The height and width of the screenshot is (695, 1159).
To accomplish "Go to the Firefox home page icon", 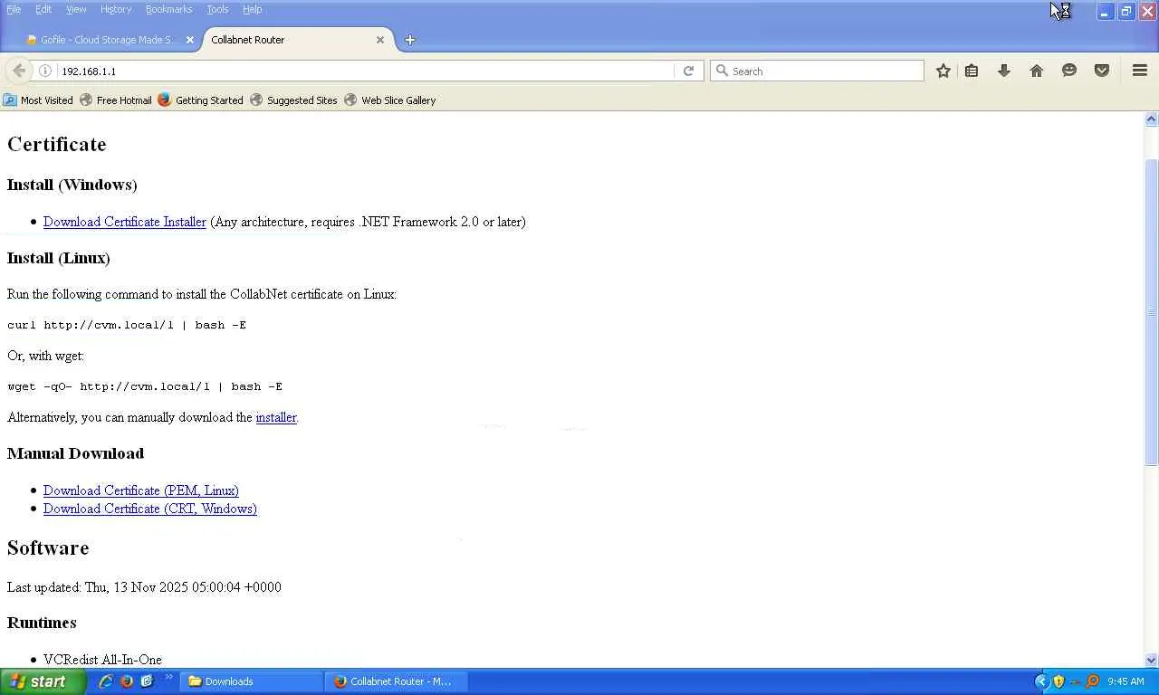I will pos(1037,71).
